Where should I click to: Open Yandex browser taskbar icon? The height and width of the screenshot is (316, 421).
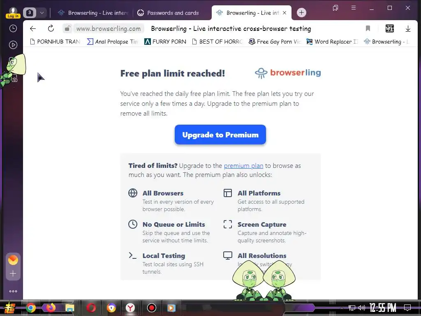[130, 308]
